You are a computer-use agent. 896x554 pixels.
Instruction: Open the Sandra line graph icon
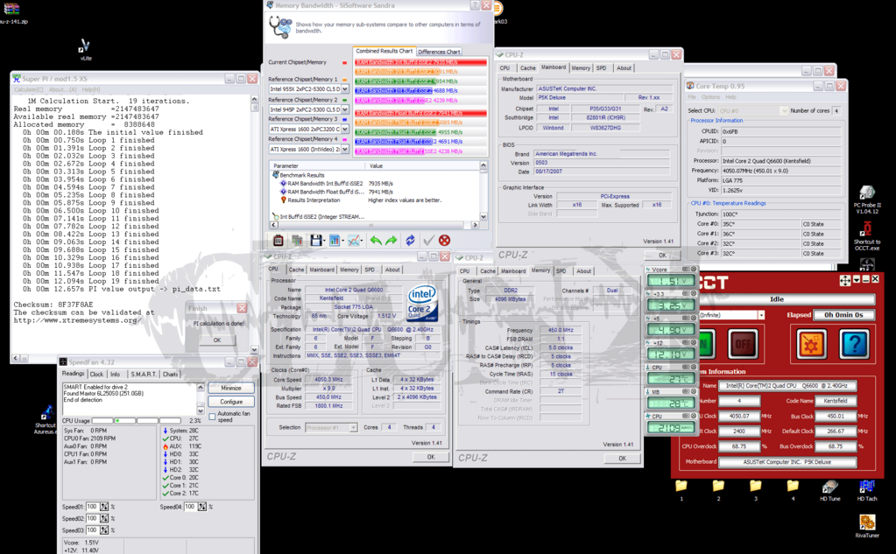point(354,241)
